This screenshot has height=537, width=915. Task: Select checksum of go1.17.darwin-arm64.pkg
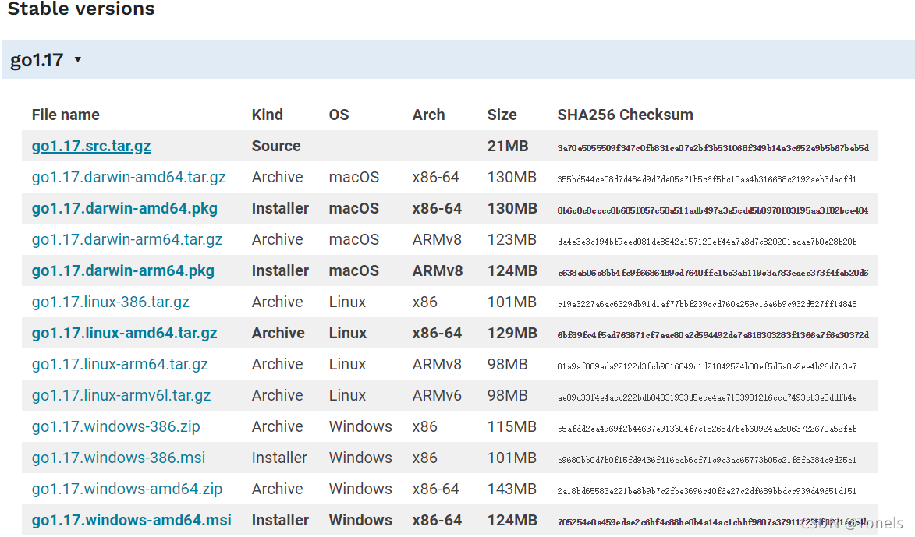click(x=712, y=273)
